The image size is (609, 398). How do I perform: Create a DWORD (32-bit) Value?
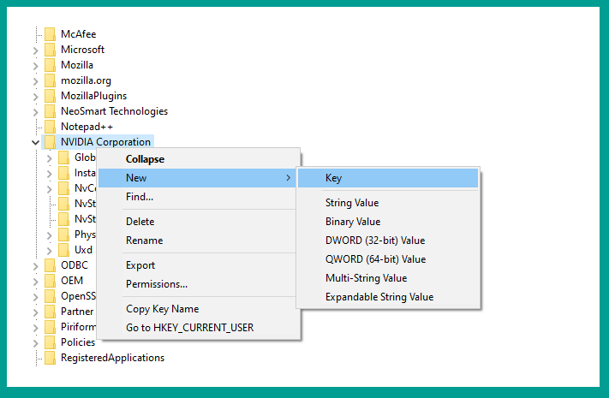coord(375,241)
